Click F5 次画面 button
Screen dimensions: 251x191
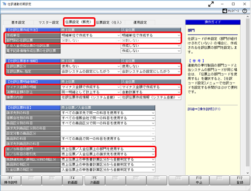coord(94,180)
